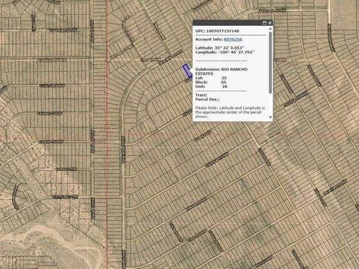Click the popup vertical scrollbar thumb

270,62
